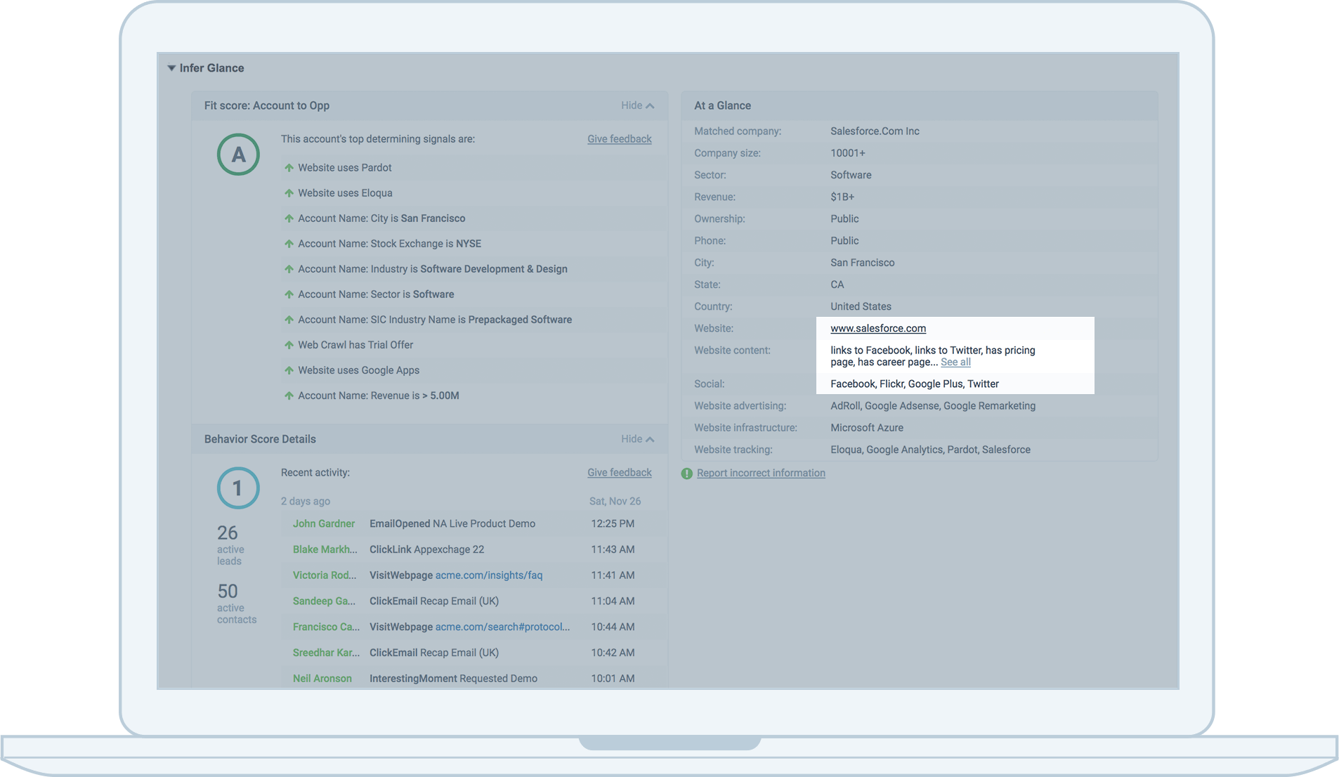Click the green report alert icon
This screenshot has width=1339, height=777.
[x=687, y=474]
